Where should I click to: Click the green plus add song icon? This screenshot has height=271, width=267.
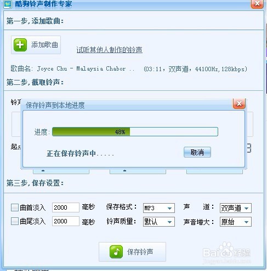point(20,45)
